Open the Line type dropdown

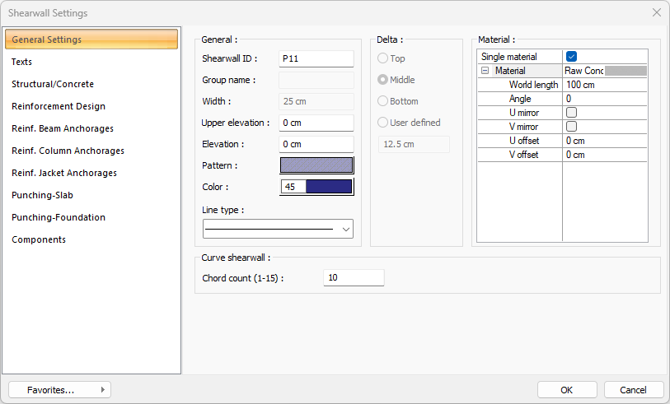[278, 229]
